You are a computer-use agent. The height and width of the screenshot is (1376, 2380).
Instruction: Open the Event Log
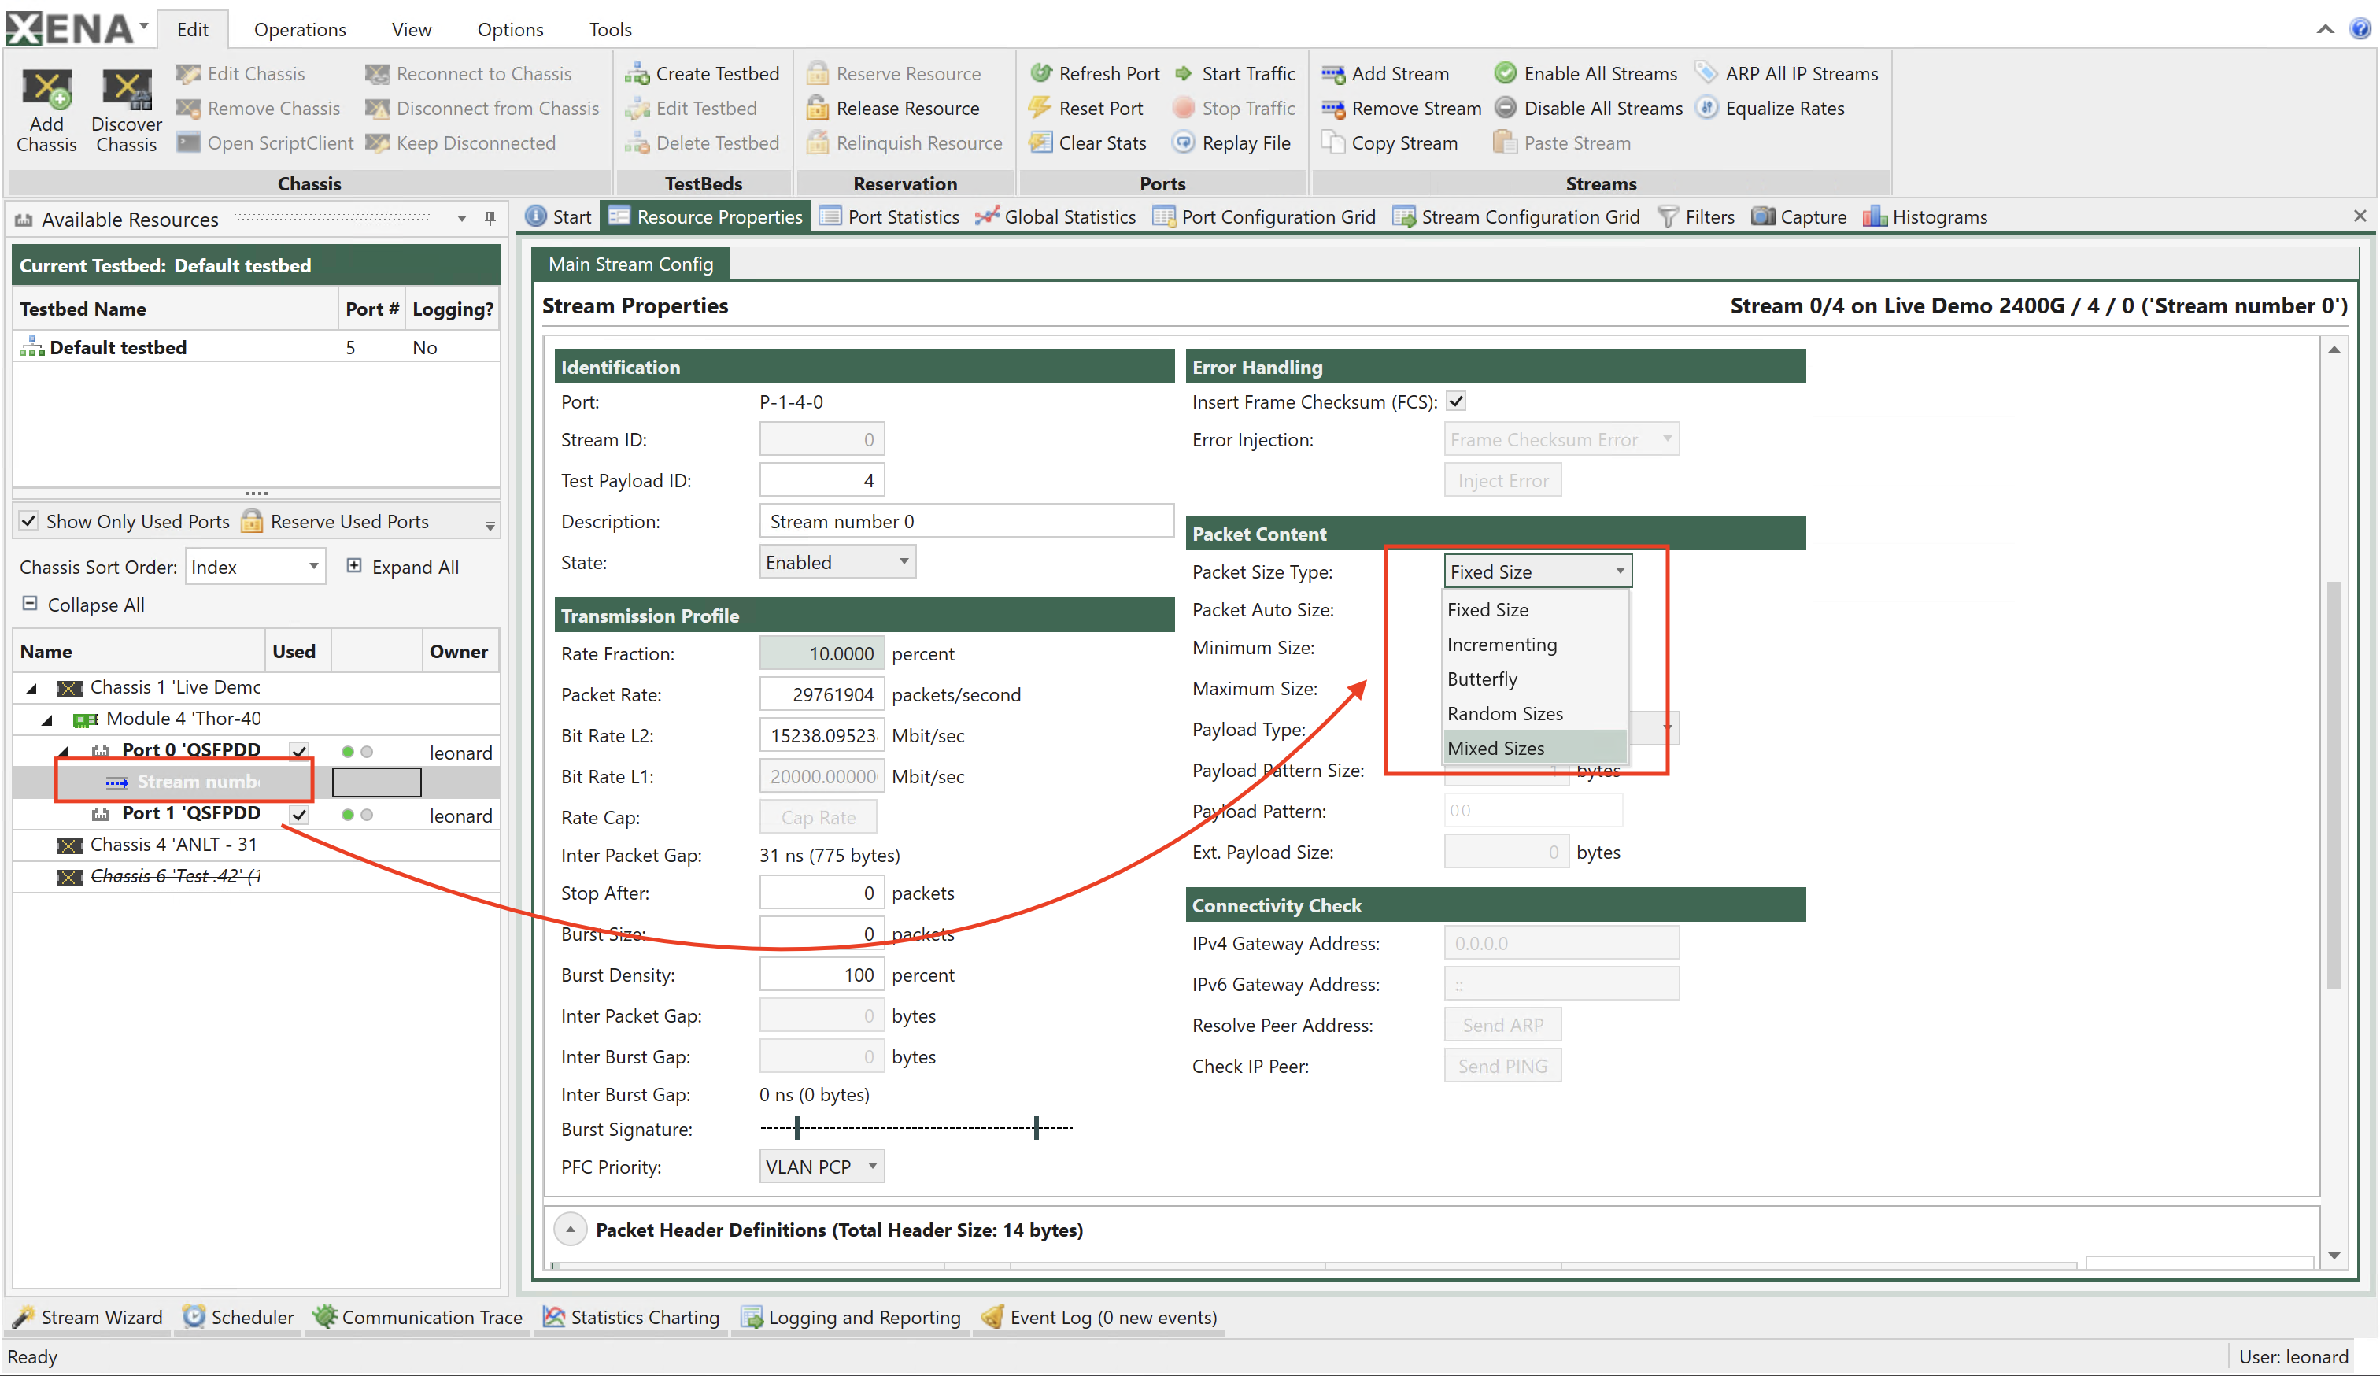click(x=1099, y=1316)
